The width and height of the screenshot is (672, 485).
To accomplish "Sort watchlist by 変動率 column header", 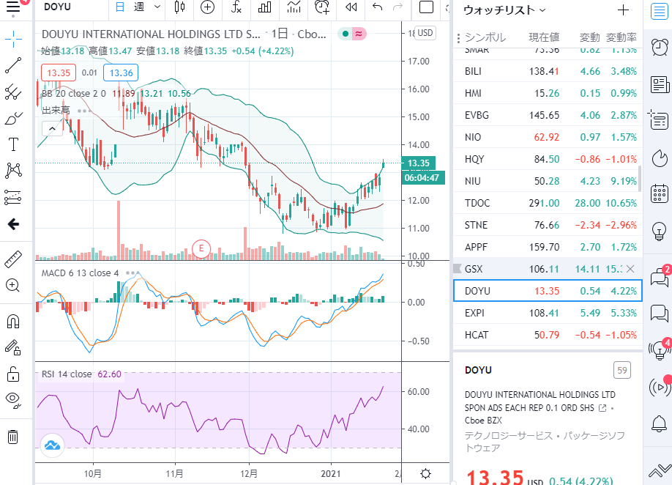I will point(621,38).
